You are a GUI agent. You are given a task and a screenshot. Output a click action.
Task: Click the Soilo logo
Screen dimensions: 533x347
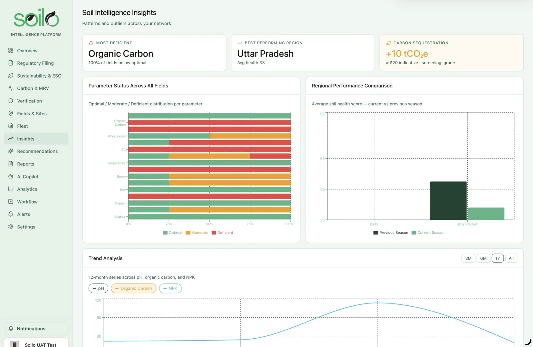(36, 18)
